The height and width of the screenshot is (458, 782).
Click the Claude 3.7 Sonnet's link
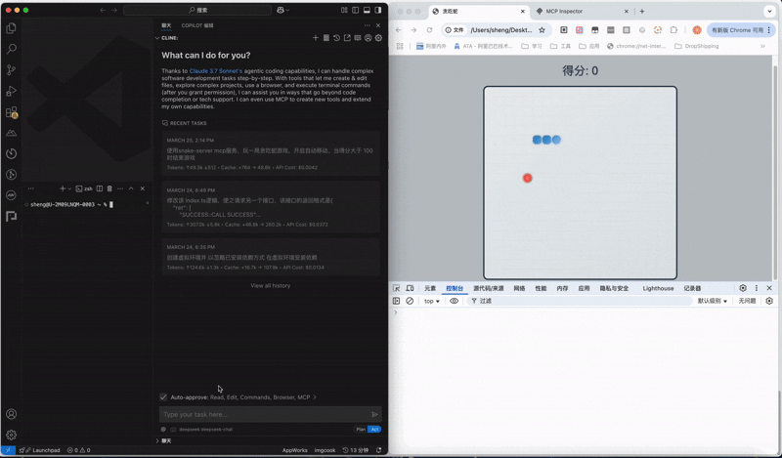pyautogui.click(x=216, y=71)
